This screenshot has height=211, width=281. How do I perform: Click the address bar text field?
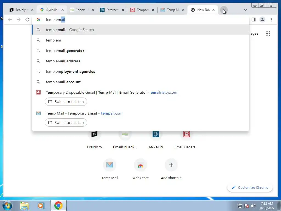(140, 20)
